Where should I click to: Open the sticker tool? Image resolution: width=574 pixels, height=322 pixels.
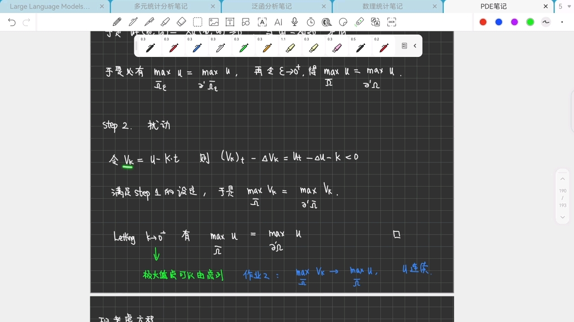[343, 22]
